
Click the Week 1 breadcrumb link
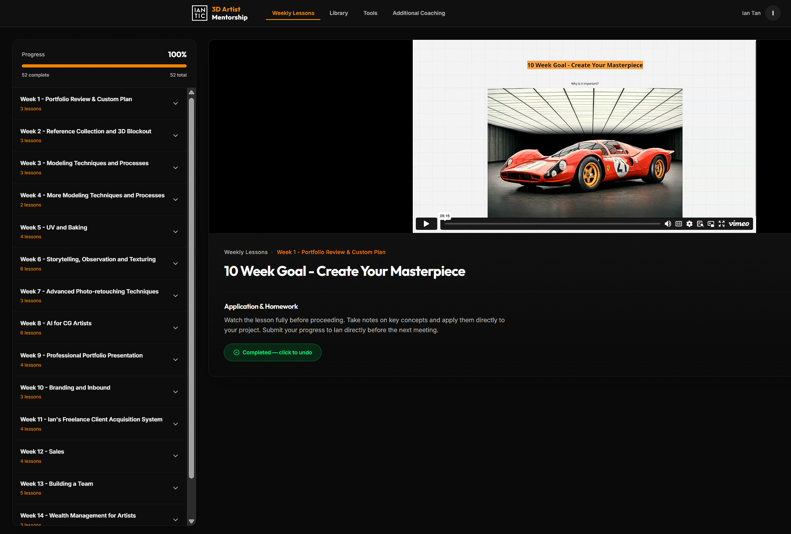(x=331, y=252)
